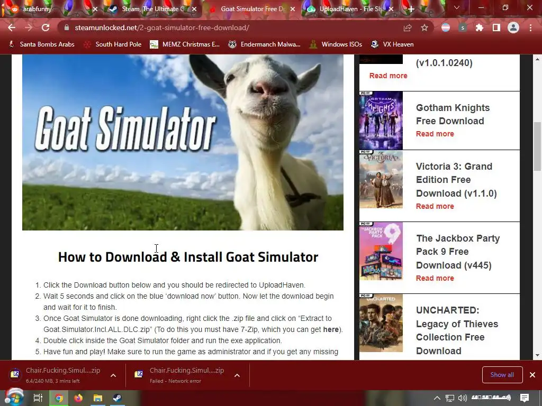
Task: Close the Steam tab
Action: 194,10
